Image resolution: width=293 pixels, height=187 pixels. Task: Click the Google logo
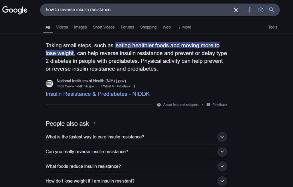pos(15,10)
